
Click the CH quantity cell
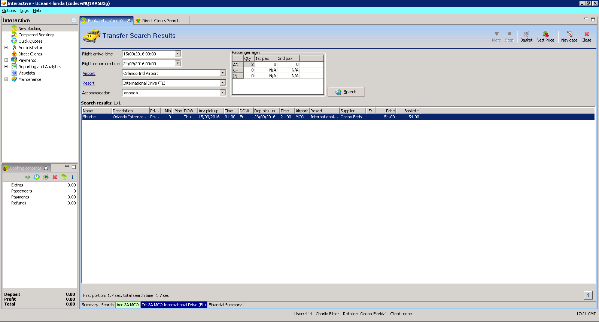point(249,70)
